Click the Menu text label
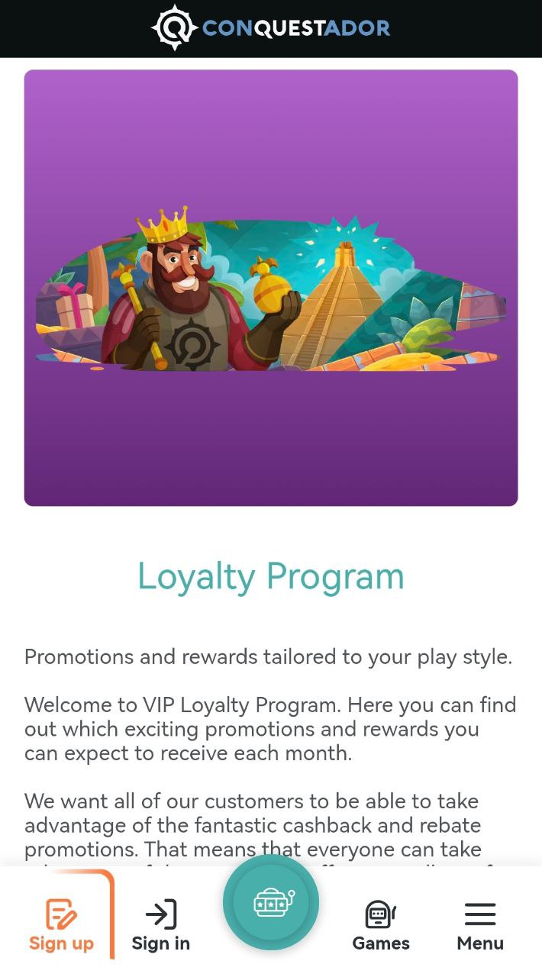The image size is (542, 977). coord(480,943)
